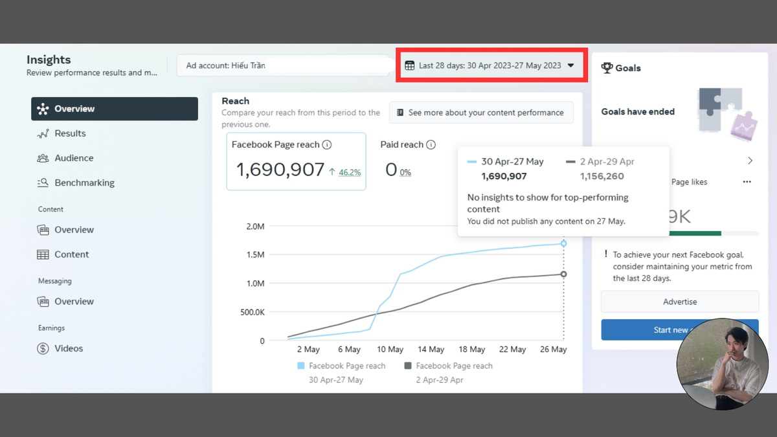Expand the goals chevron arrow
777x437 pixels.
click(x=750, y=161)
